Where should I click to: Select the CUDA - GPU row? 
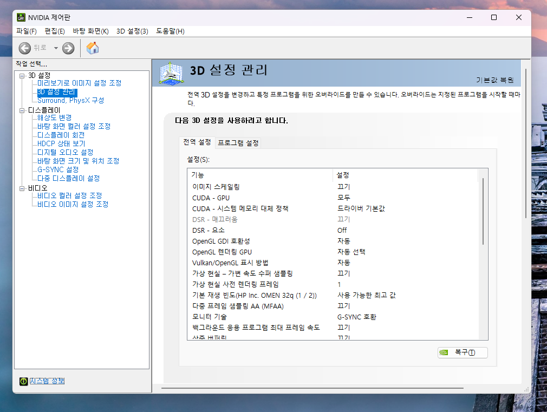(x=333, y=198)
